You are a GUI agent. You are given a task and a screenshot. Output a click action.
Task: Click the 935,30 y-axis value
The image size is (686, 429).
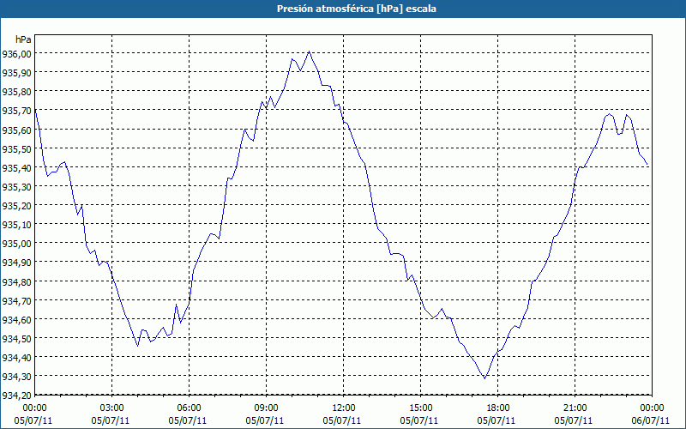[x=16, y=186]
